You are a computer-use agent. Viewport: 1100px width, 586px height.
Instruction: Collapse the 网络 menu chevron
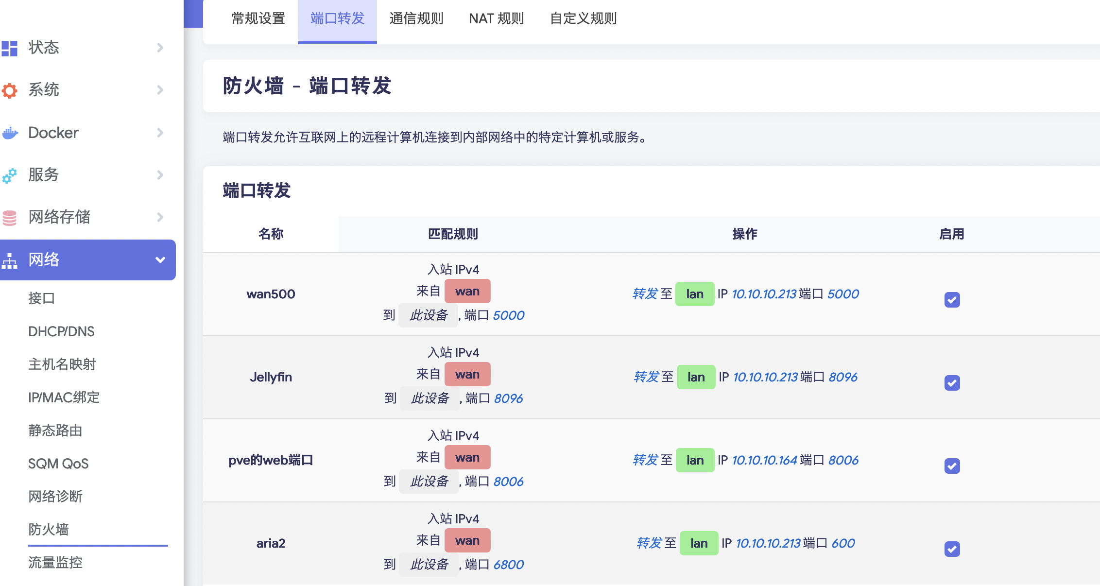coord(160,260)
